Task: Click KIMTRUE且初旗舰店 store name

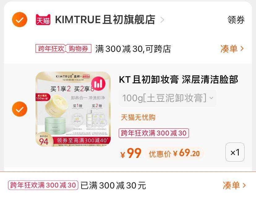Action: point(105,20)
